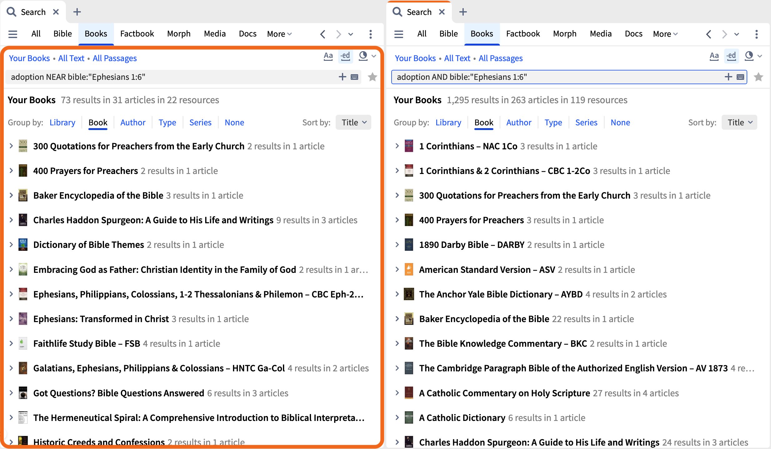
Task: Toggle match case Aa in right panel
Action: (714, 56)
